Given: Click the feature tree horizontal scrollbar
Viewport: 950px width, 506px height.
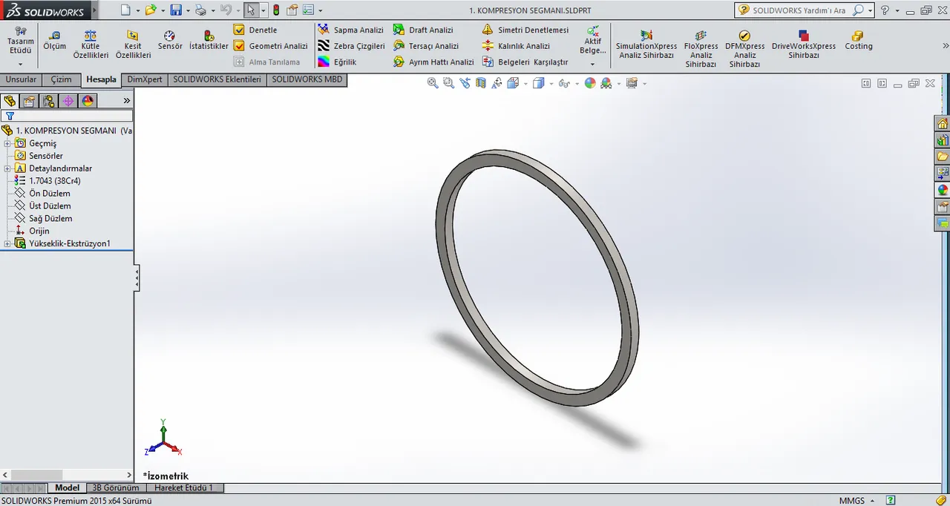Looking at the screenshot, I should (x=67, y=475).
